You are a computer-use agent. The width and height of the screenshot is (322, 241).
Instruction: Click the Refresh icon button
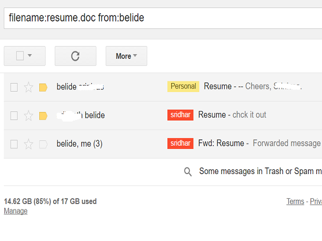click(x=75, y=56)
